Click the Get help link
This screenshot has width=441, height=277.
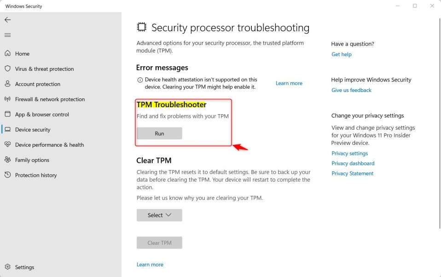tap(342, 54)
